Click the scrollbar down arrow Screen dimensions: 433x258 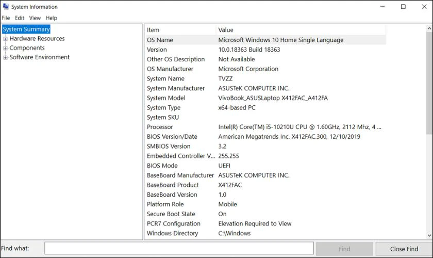pos(429,236)
